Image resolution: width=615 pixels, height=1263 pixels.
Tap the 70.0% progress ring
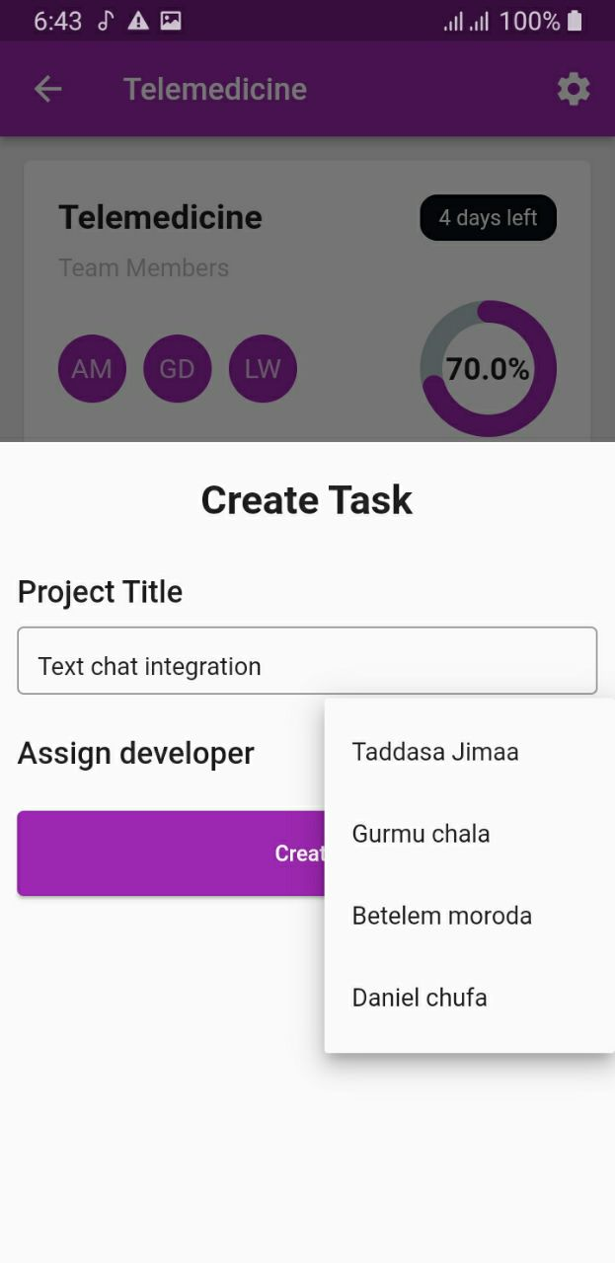(489, 368)
